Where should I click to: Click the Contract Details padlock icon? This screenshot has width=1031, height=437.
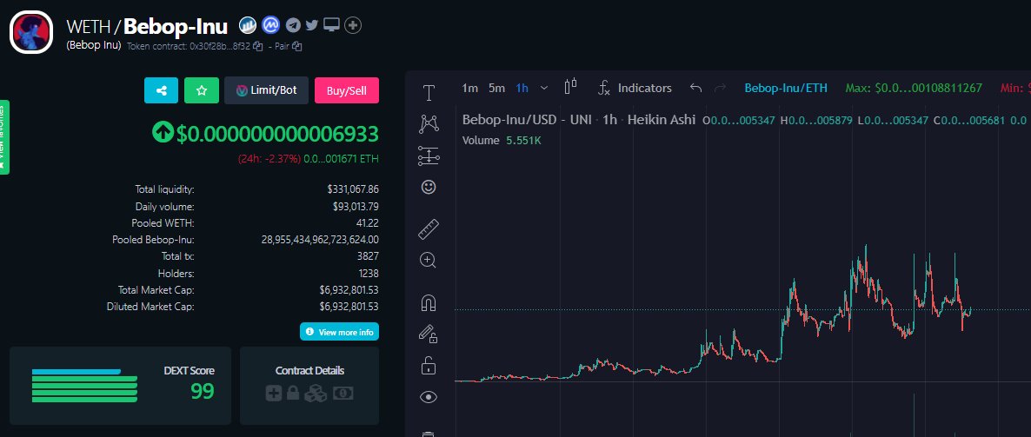coord(293,393)
